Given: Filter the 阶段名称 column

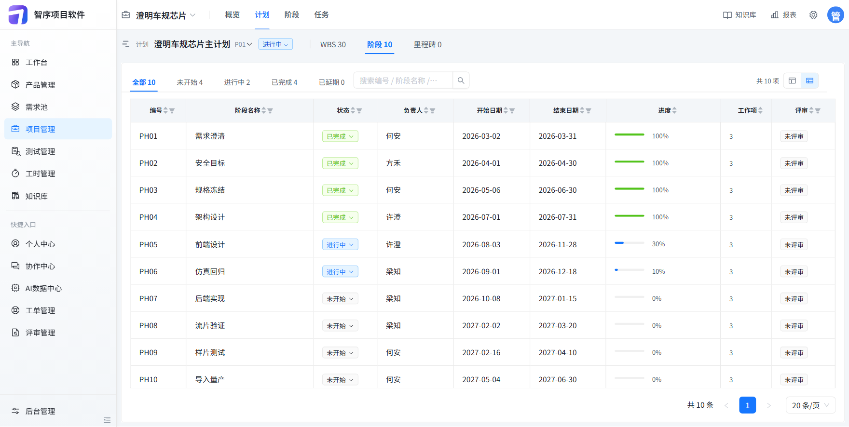Looking at the screenshot, I should click(x=270, y=111).
